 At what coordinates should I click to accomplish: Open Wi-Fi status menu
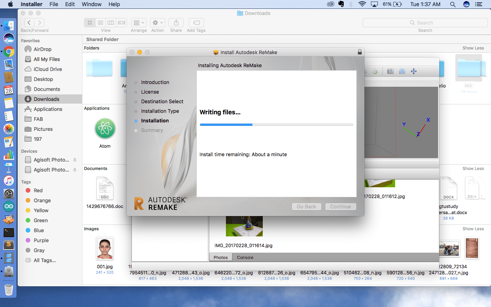click(362, 4)
